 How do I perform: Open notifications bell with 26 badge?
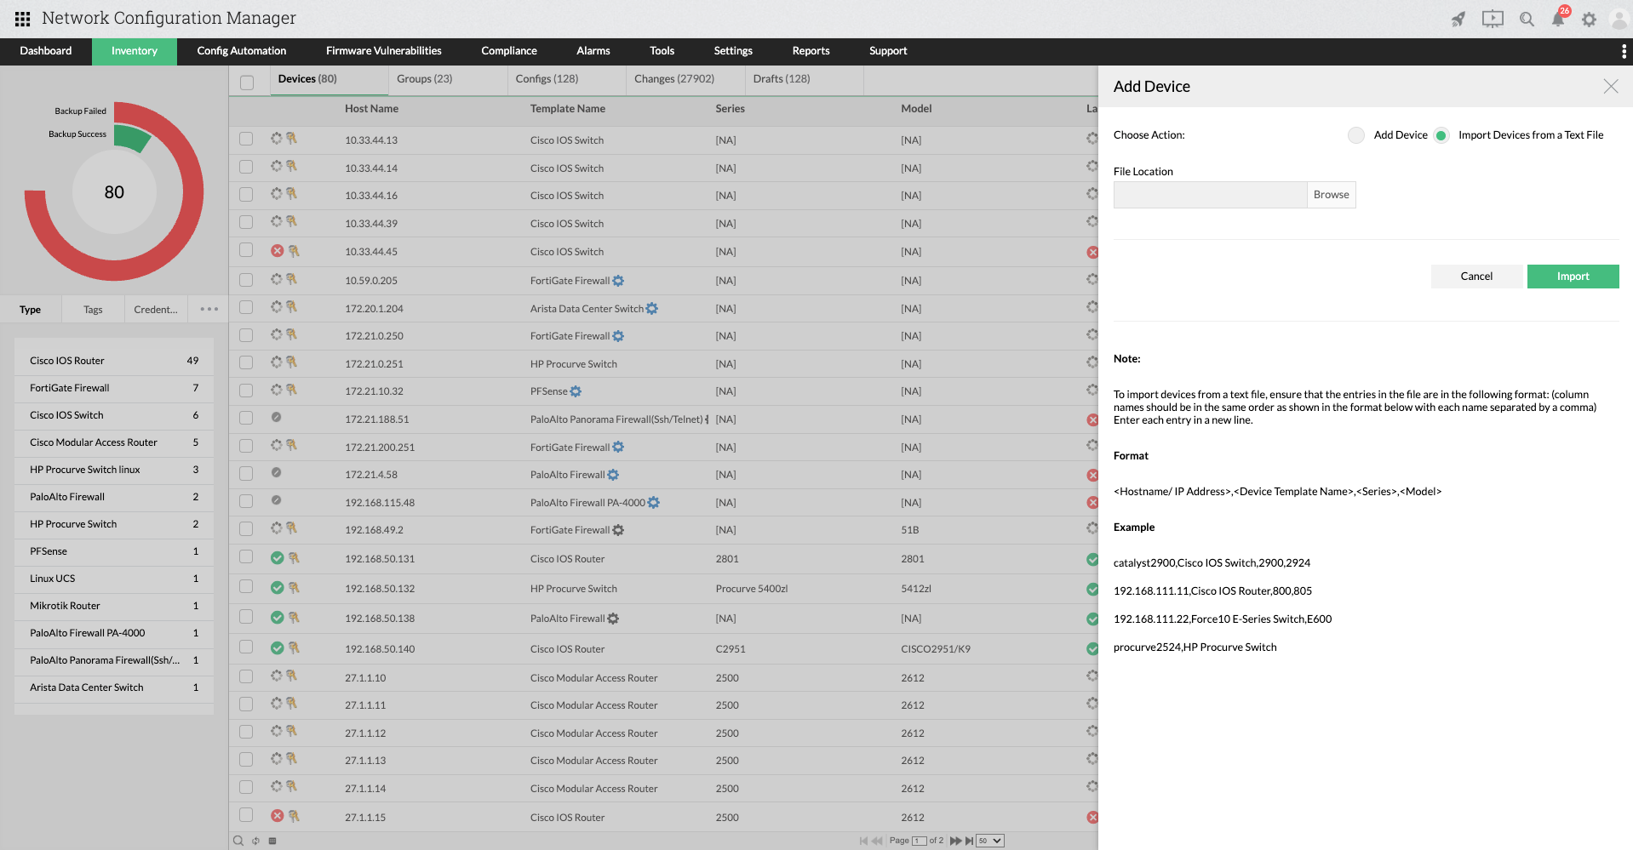coord(1558,19)
